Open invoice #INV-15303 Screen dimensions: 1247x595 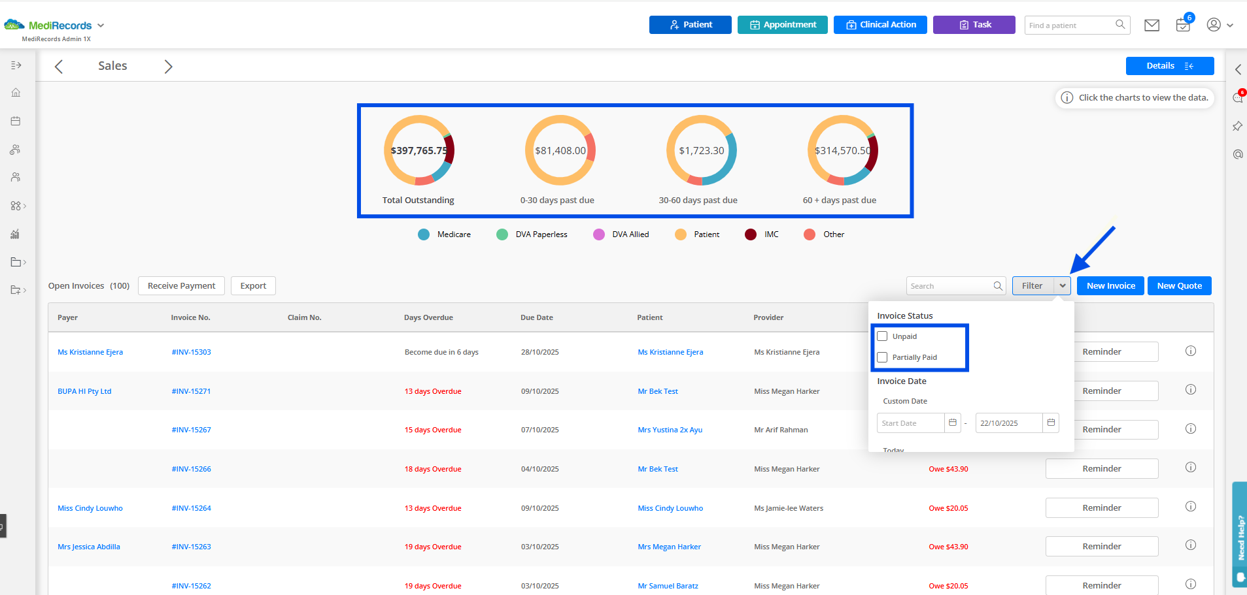tap(191, 351)
